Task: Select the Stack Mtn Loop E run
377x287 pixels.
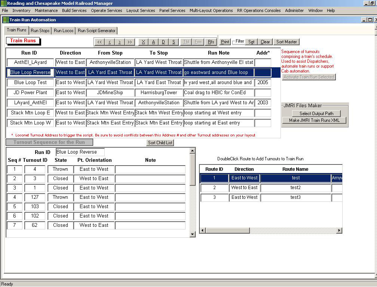Action: 30,113
